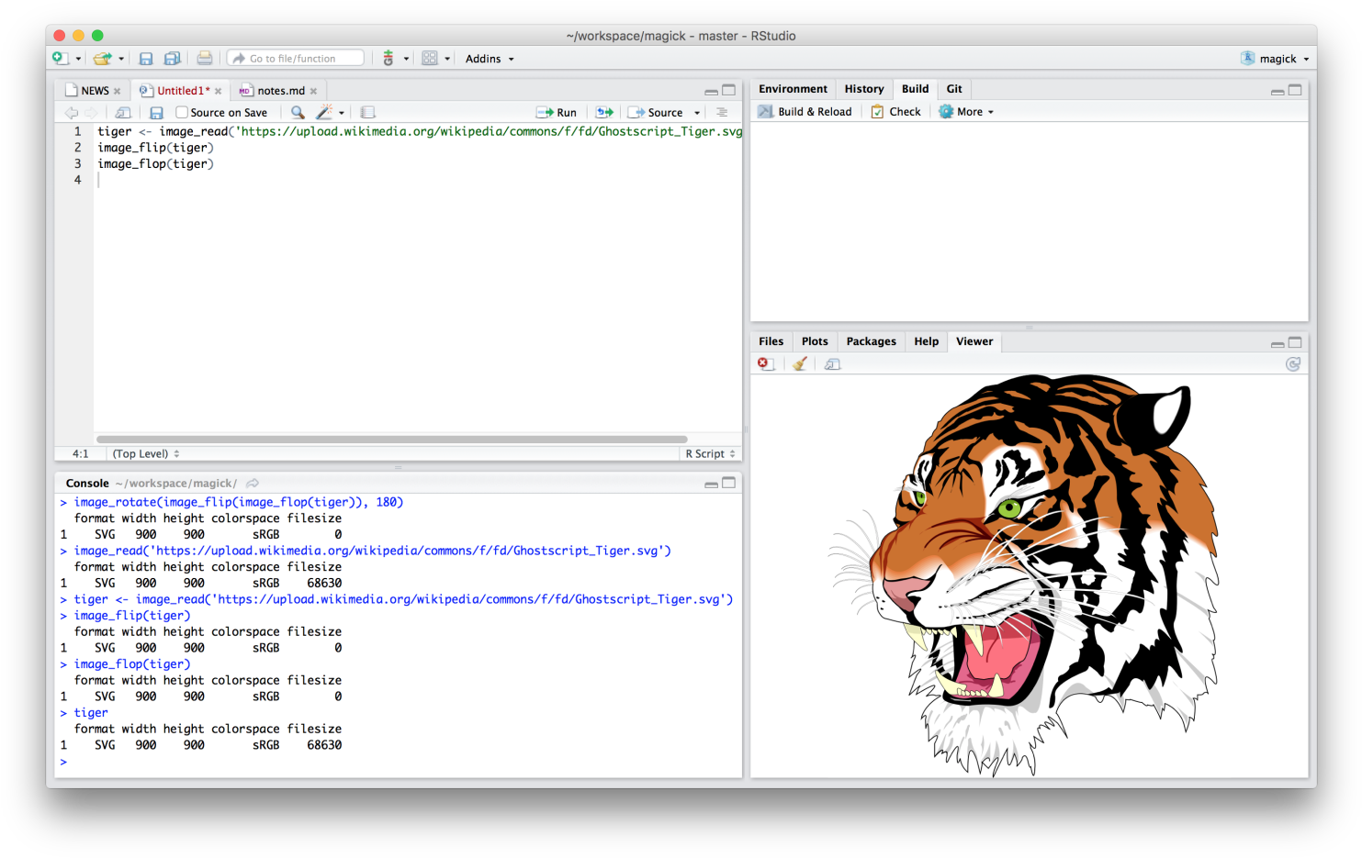Open the Addins dropdown
The width and height of the screenshot is (1362, 858).
pos(489,58)
